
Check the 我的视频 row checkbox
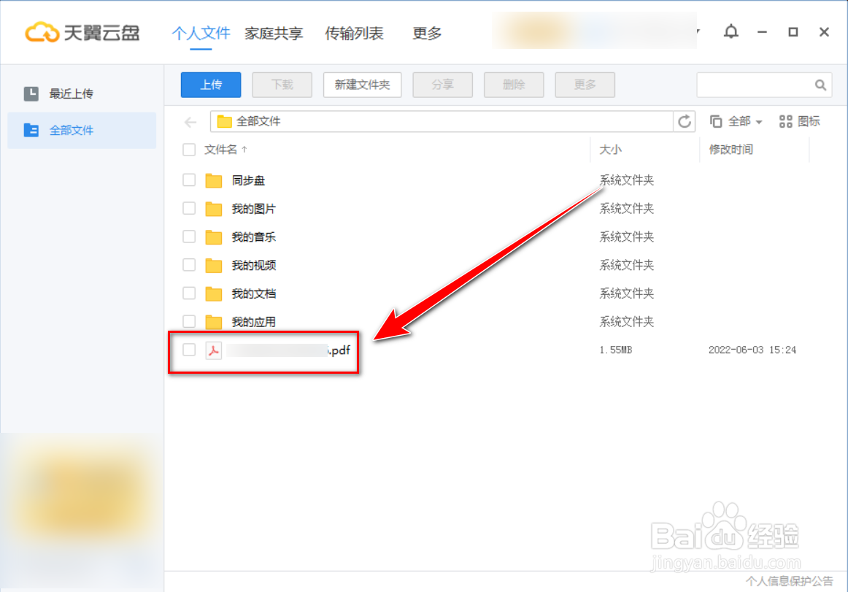coord(189,265)
